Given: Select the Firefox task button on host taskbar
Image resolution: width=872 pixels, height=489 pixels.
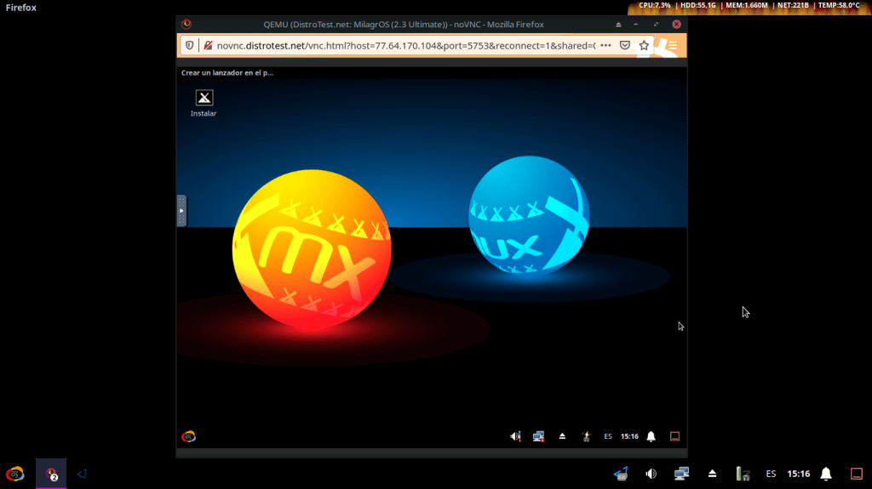Looking at the screenshot, I should [x=51, y=474].
